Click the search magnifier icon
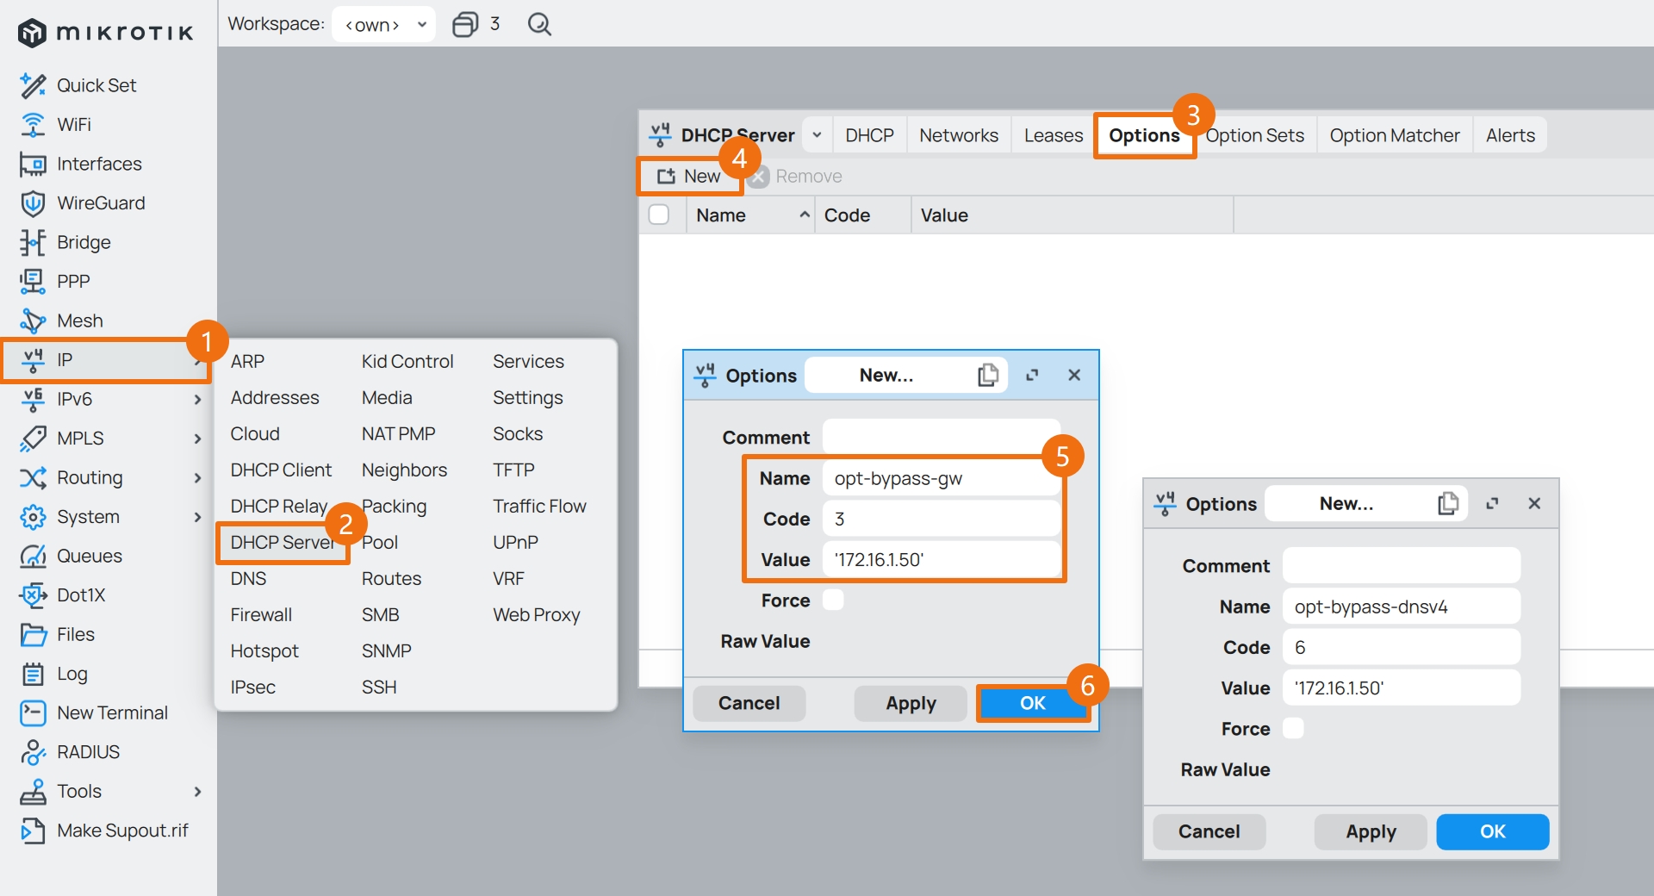This screenshot has height=896, width=1654. point(539,24)
